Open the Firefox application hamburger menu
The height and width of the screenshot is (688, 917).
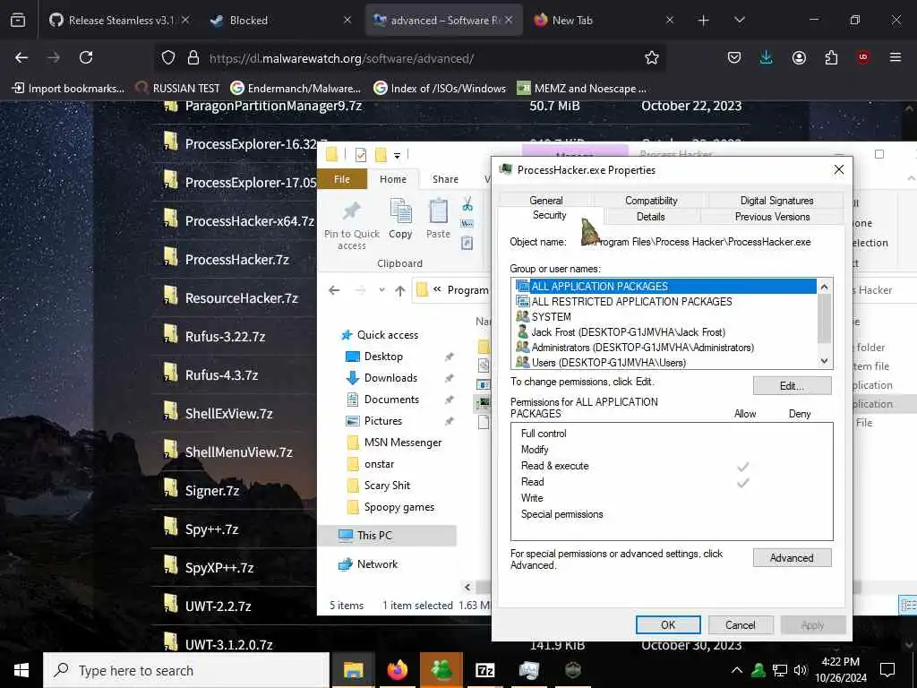pyautogui.click(x=896, y=57)
